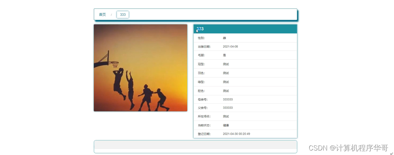Click the 胫色 label

[201, 91]
